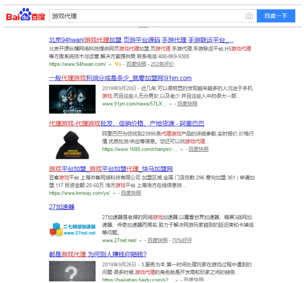Click the 百度一下 search button

276,16
